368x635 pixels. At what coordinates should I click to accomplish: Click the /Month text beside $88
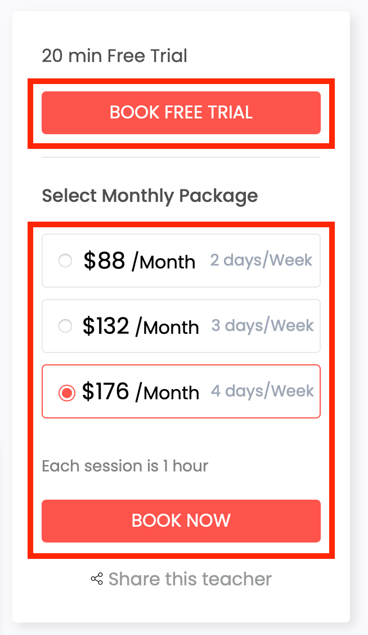164,262
